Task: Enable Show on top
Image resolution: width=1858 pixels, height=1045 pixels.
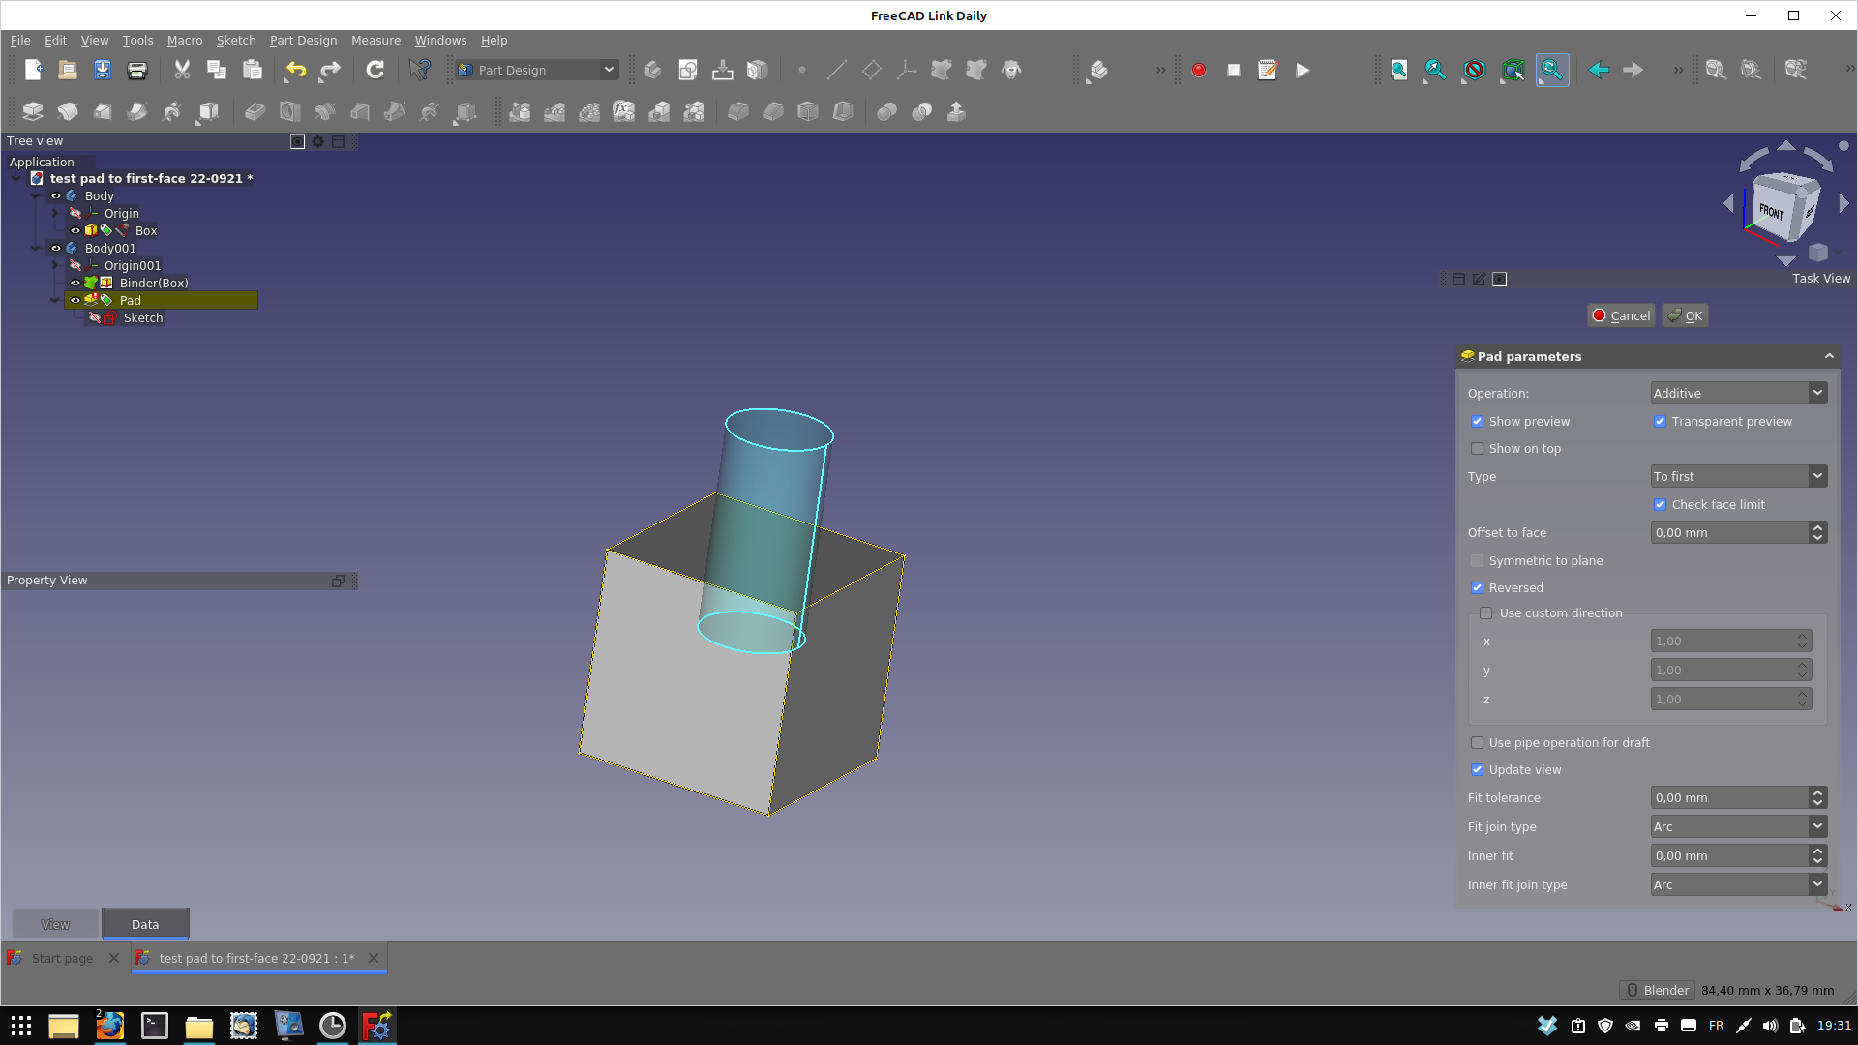Action: [1478, 448]
